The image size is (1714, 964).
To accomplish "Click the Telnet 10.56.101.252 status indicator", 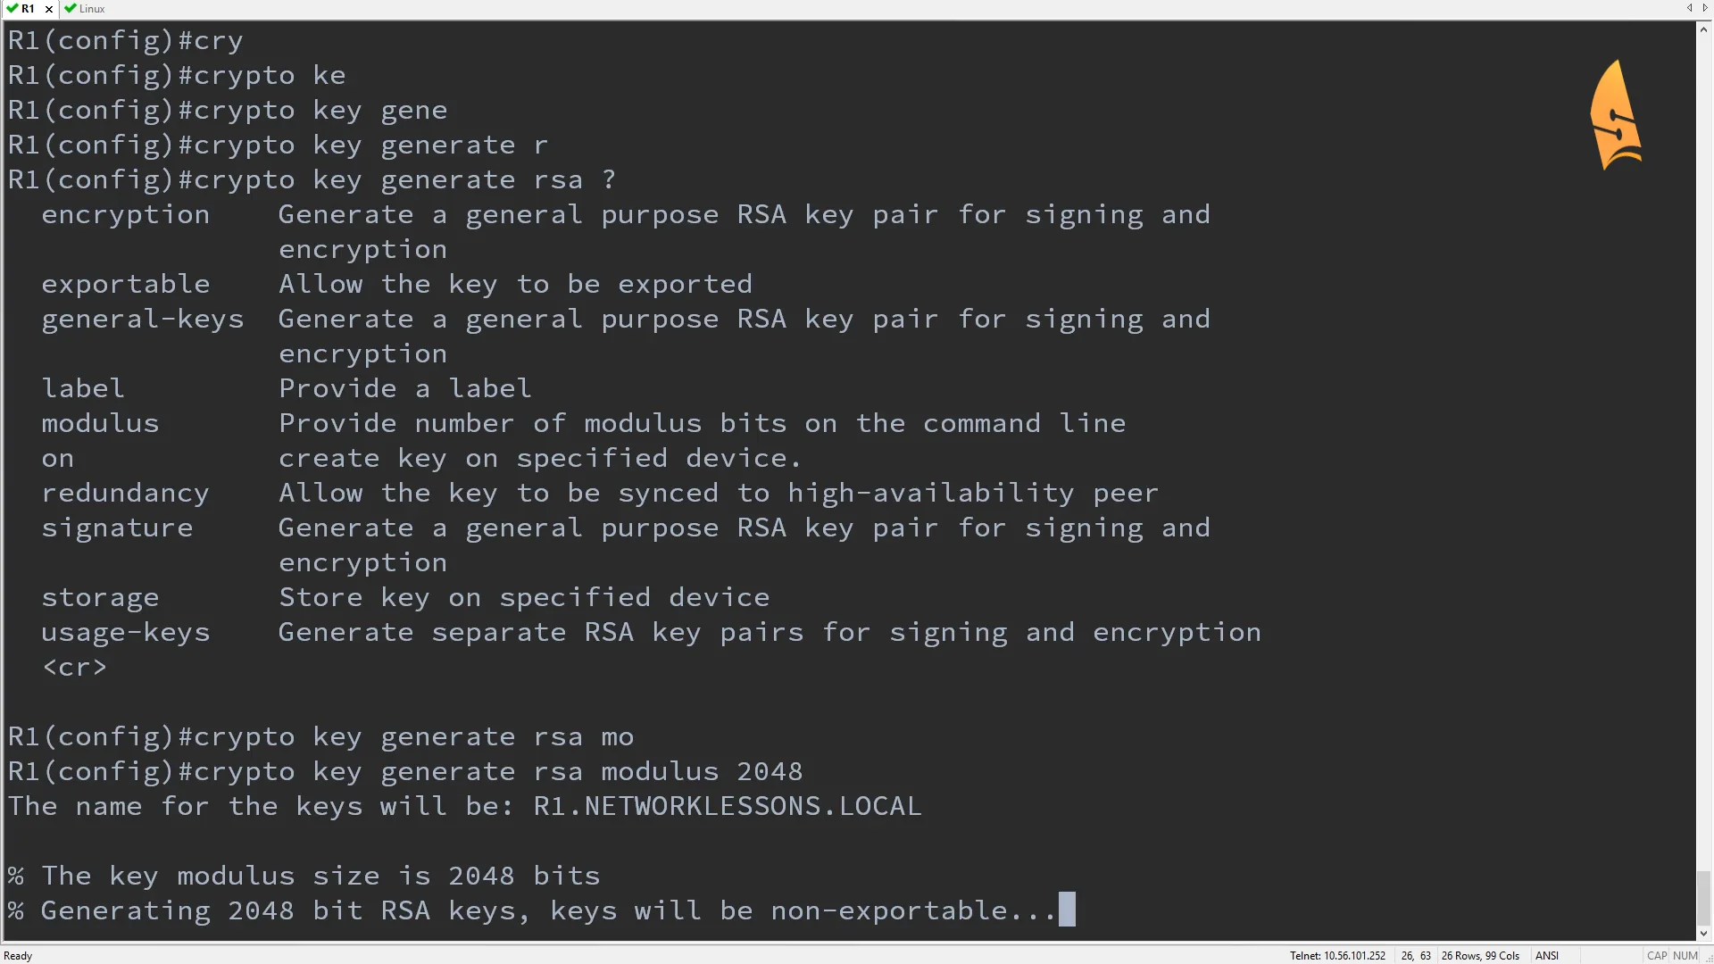I will click(1337, 955).
